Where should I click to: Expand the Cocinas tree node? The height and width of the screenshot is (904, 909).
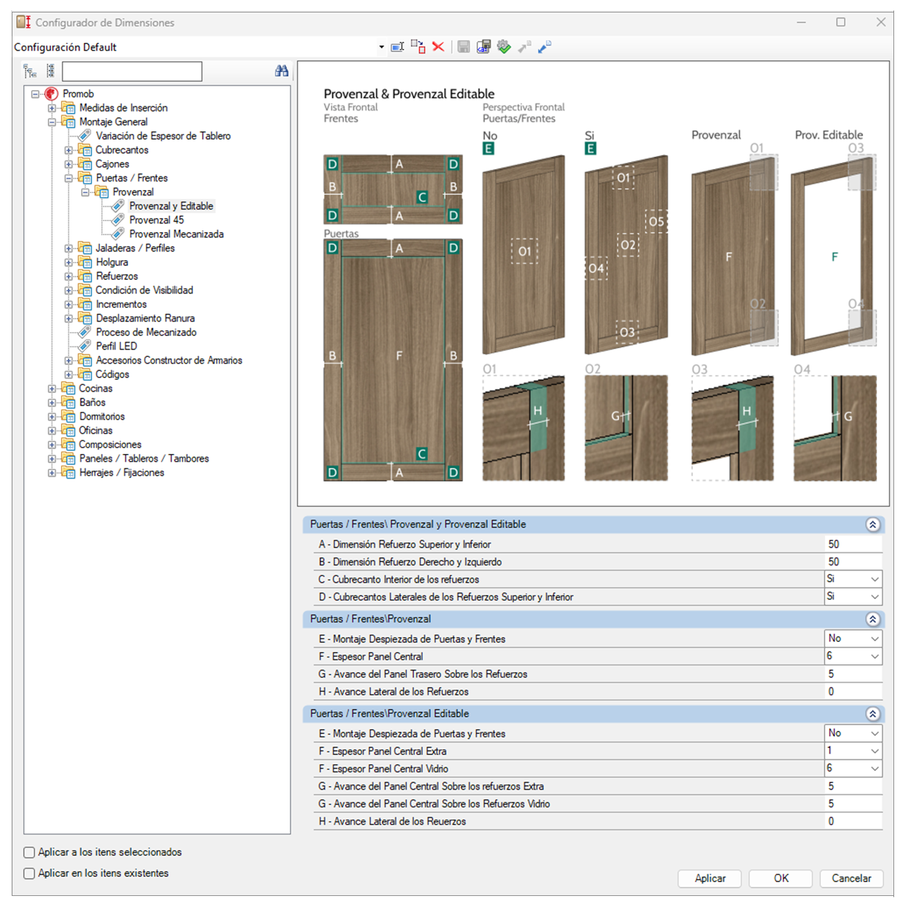(x=52, y=389)
